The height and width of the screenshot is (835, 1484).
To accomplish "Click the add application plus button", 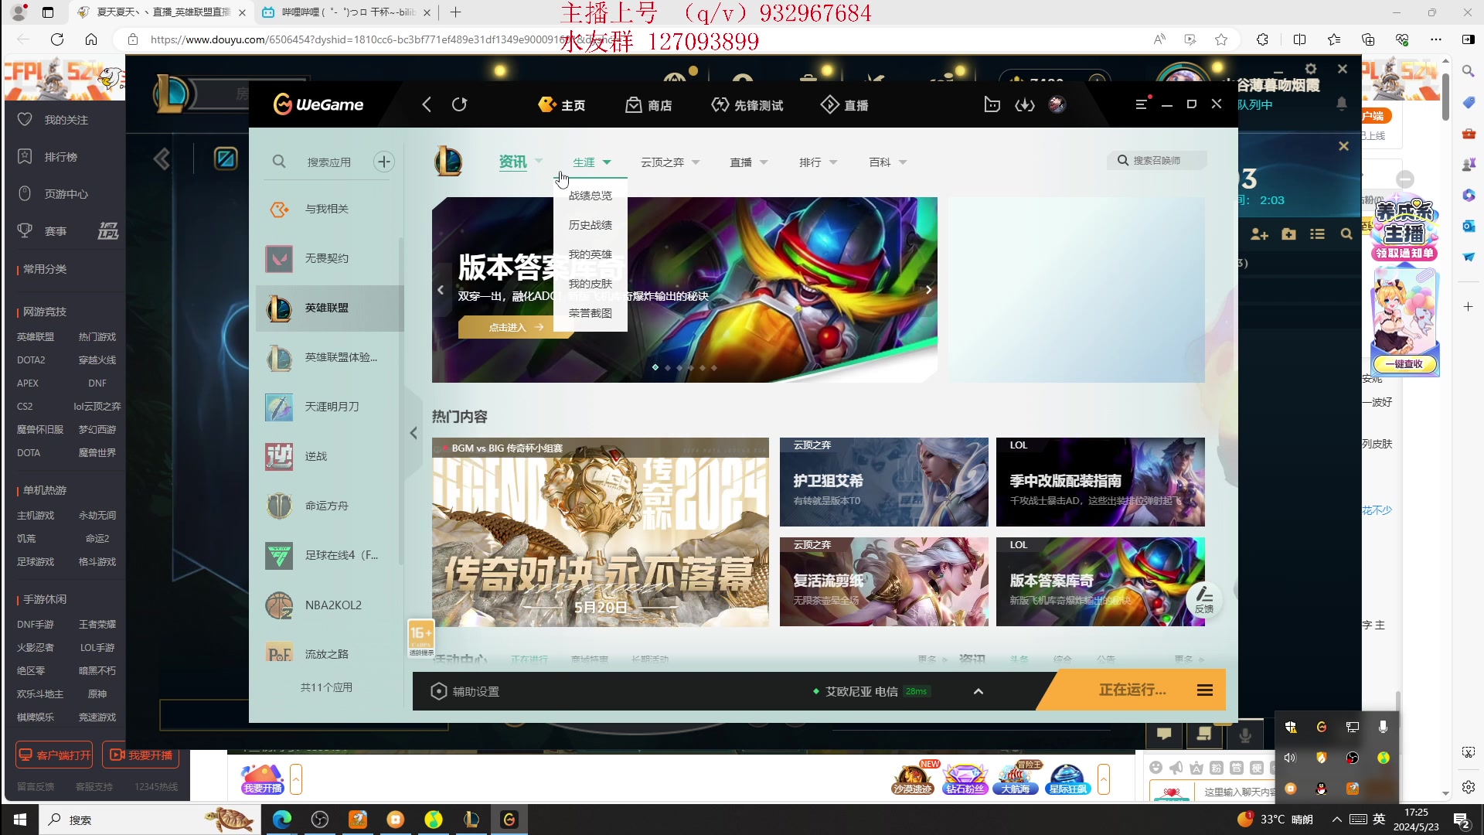I will pyautogui.click(x=384, y=162).
